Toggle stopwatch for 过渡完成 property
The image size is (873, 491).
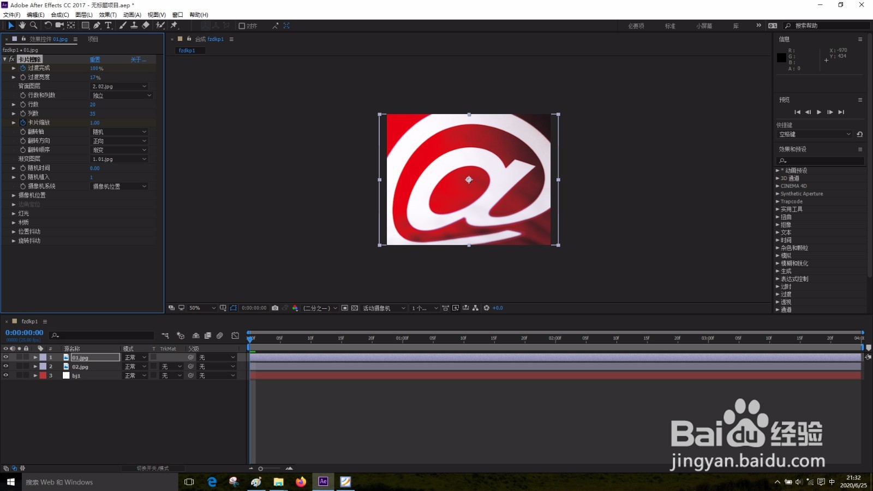(x=23, y=68)
